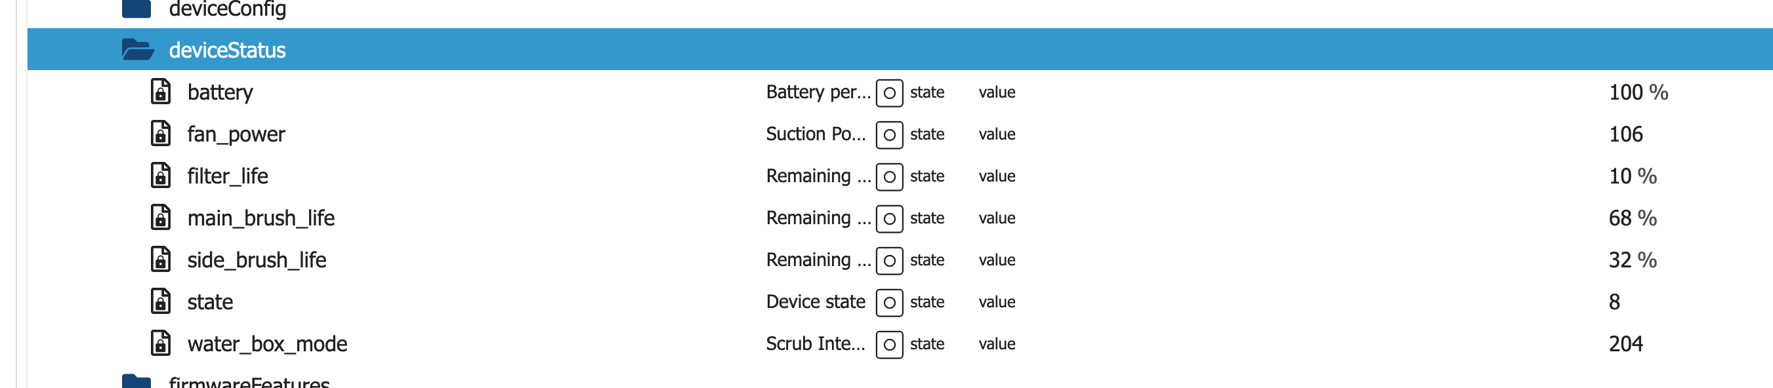Select the deviceStatus tree row label
The image size is (1773, 388).
tap(227, 50)
